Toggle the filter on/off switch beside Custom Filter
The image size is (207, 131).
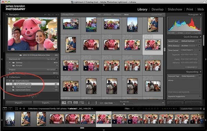coord(204,109)
